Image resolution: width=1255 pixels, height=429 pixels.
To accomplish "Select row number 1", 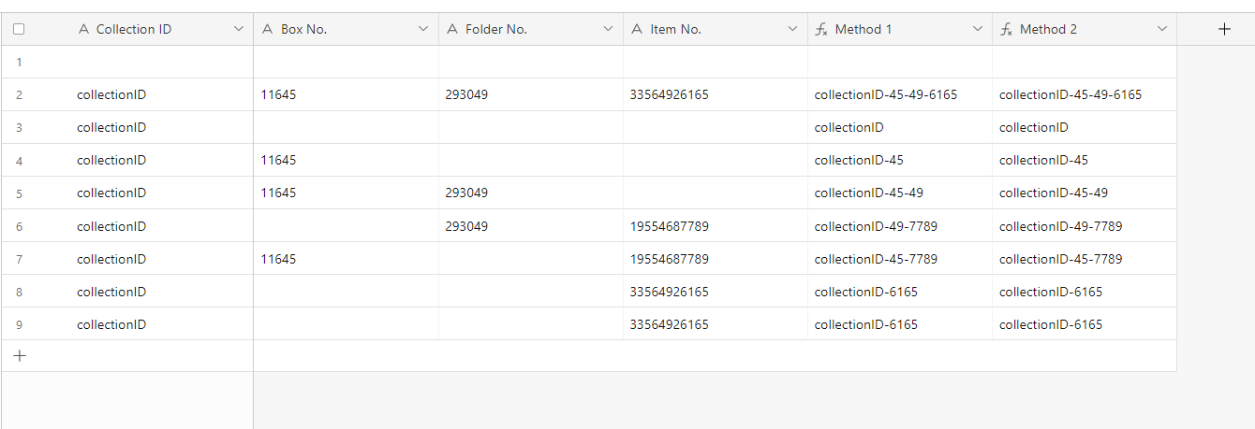I will 19,62.
